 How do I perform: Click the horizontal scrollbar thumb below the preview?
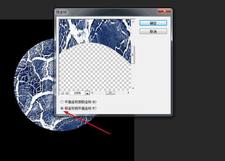[110, 92]
